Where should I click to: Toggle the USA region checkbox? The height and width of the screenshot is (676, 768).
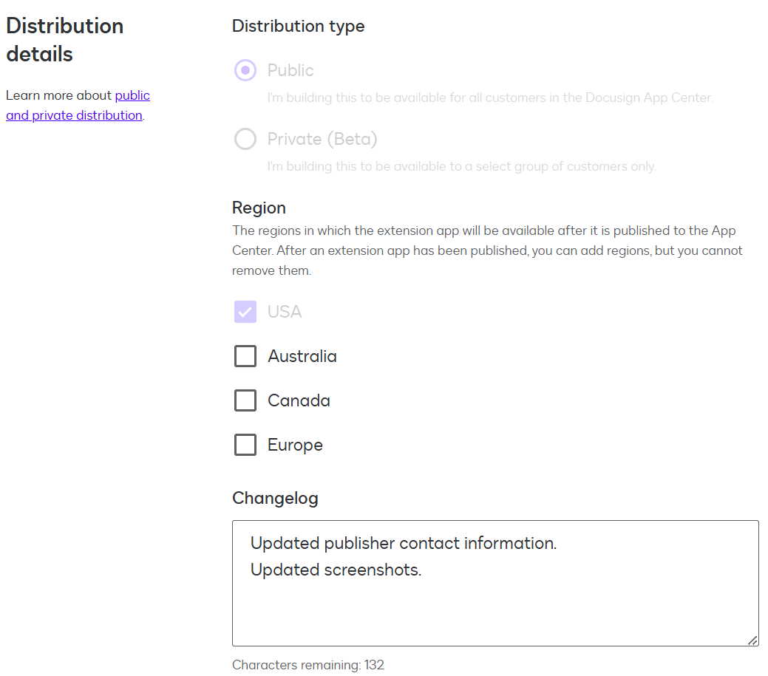tap(245, 312)
